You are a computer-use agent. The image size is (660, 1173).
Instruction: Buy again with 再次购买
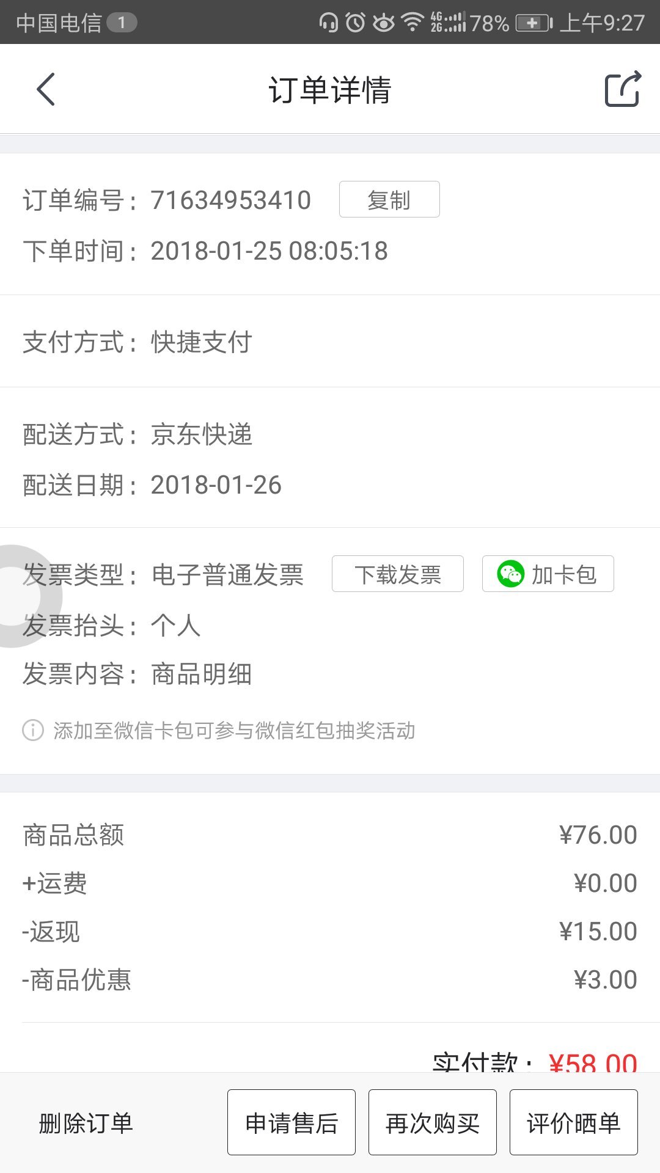(x=433, y=1122)
